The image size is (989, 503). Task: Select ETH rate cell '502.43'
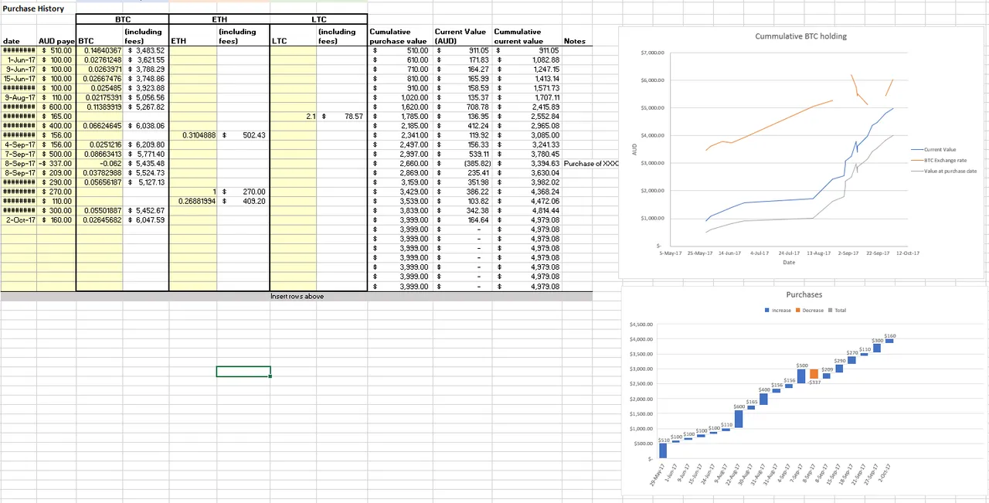coord(243,135)
